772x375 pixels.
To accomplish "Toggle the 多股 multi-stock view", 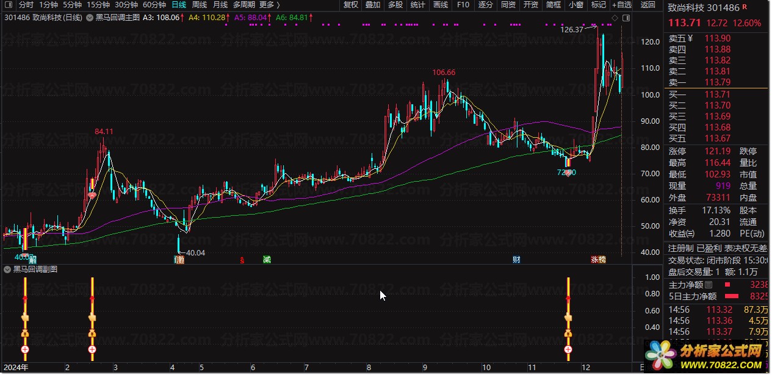I will [x=395, y=5].
